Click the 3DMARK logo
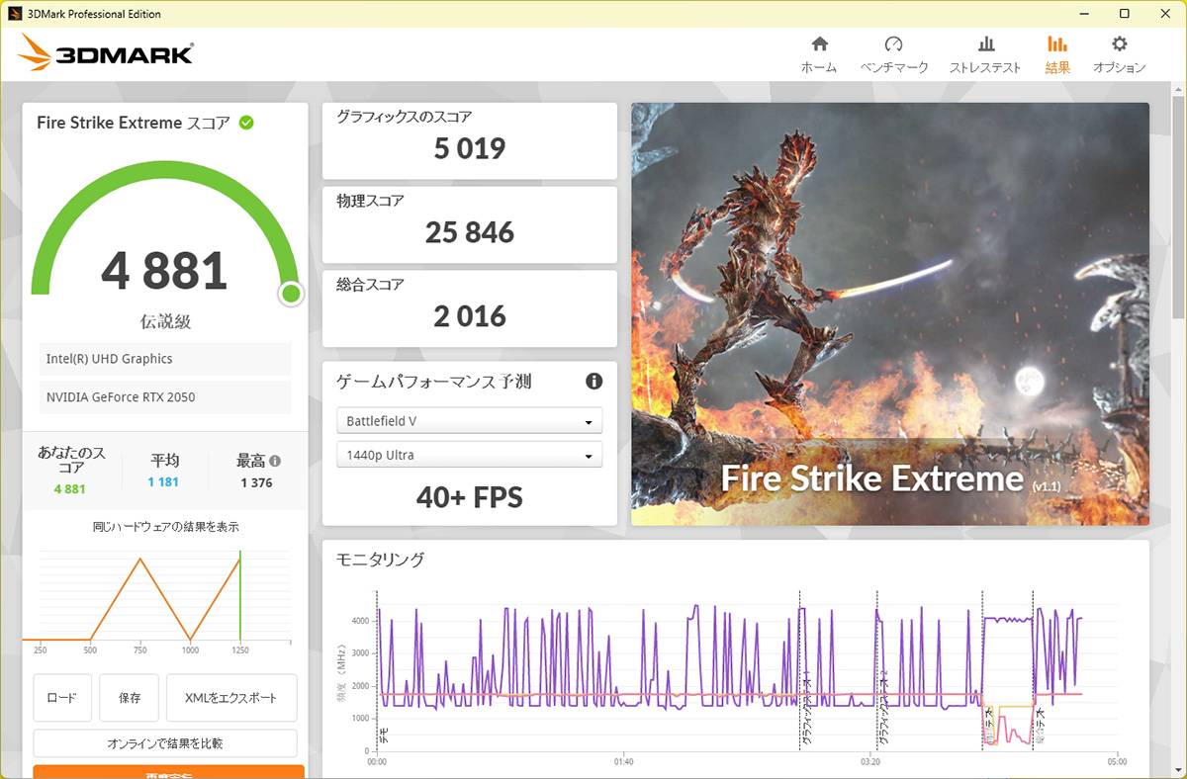 tap(106, 53)
